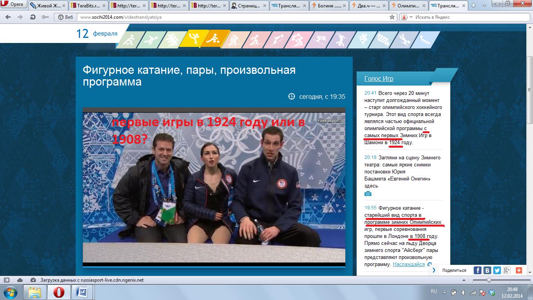Open Windows Explorer from the taskbar
This screenshot has width=533, height=300.
click(x=35, y=292)
